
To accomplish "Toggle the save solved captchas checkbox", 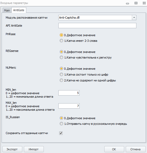I will point(61,133).
